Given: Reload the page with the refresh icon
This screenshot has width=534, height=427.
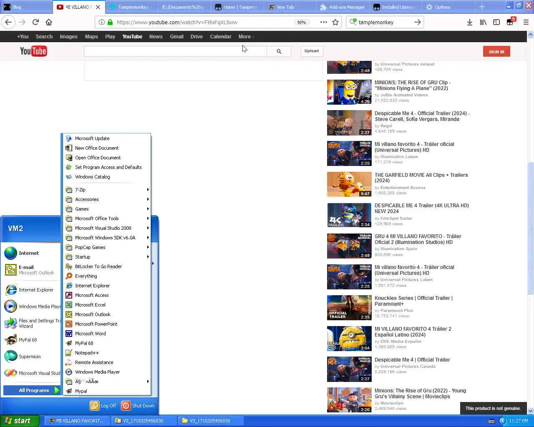Looking at the screenshot, I should [x=35, y=22].
